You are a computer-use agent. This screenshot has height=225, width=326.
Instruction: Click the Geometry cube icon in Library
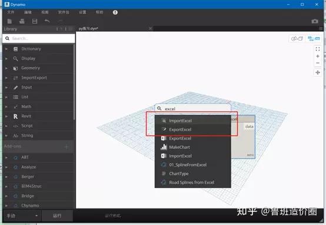point(15,68)
